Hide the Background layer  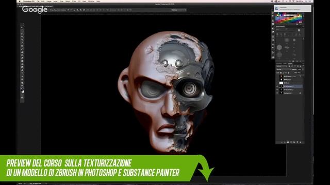point(277,93)
